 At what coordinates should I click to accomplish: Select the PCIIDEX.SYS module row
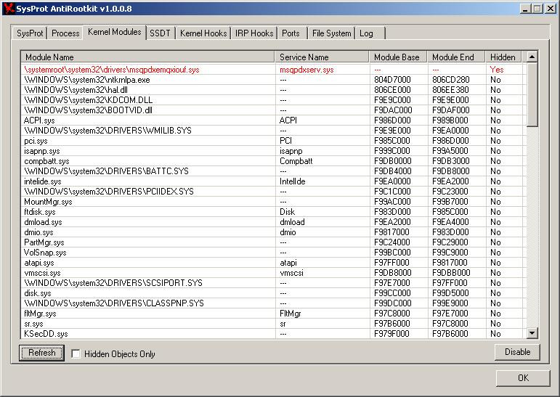(x=273, y=192)
